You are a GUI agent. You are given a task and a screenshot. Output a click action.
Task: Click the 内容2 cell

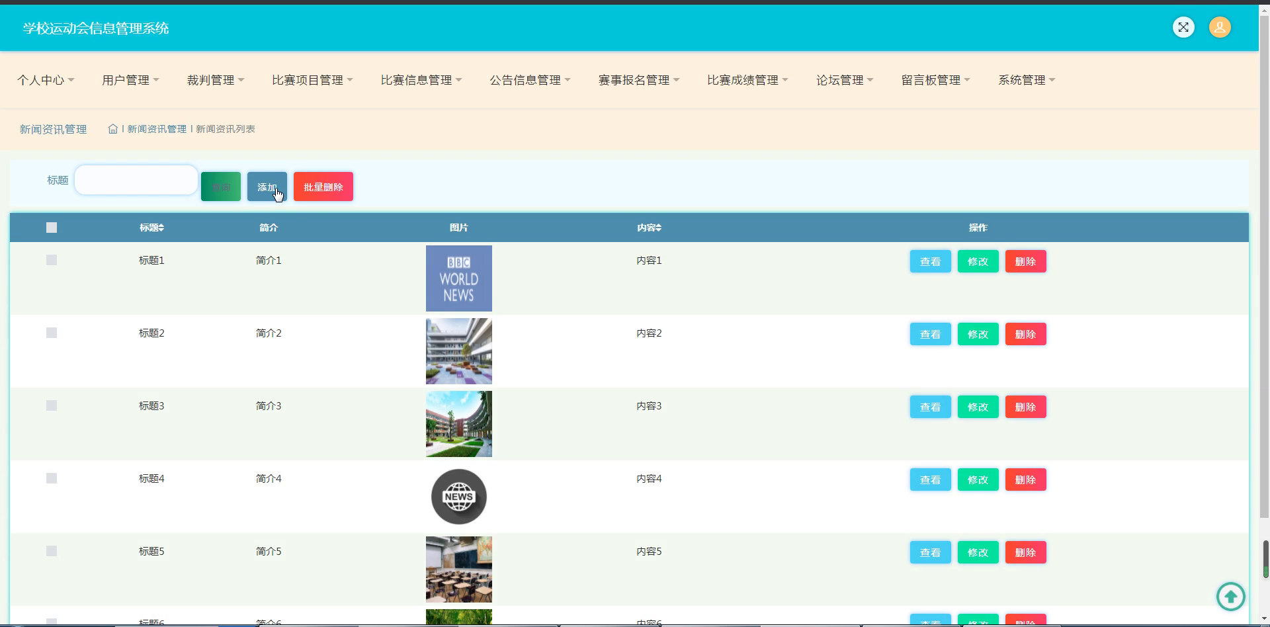click(x=649, y=333)
